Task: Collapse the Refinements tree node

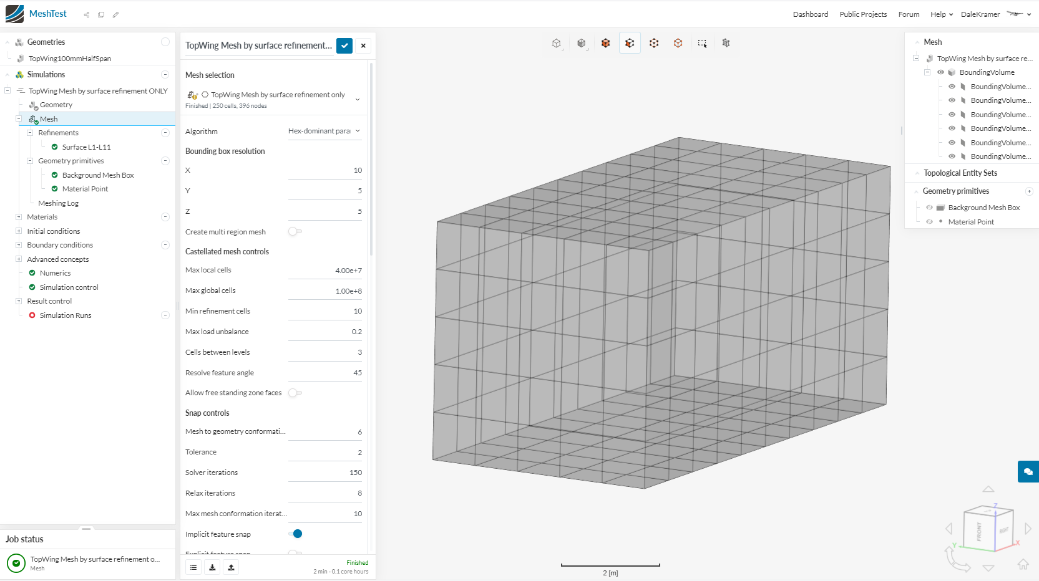Action: click(x=29, y=133)
